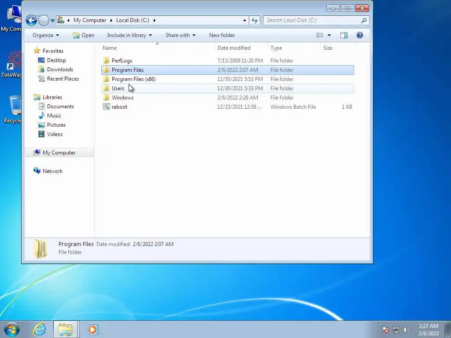Select the reboot batch file icon
Image resolution: width=451 pixels, height=338 pixels.
click(107, 107)
